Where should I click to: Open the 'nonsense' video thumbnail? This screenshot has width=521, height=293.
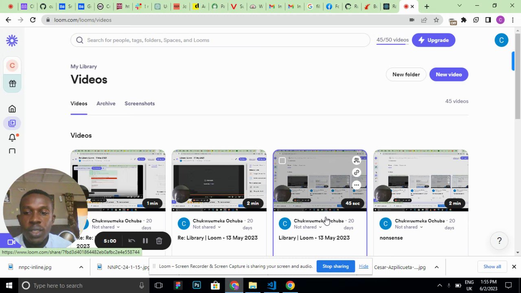[421, 181]
